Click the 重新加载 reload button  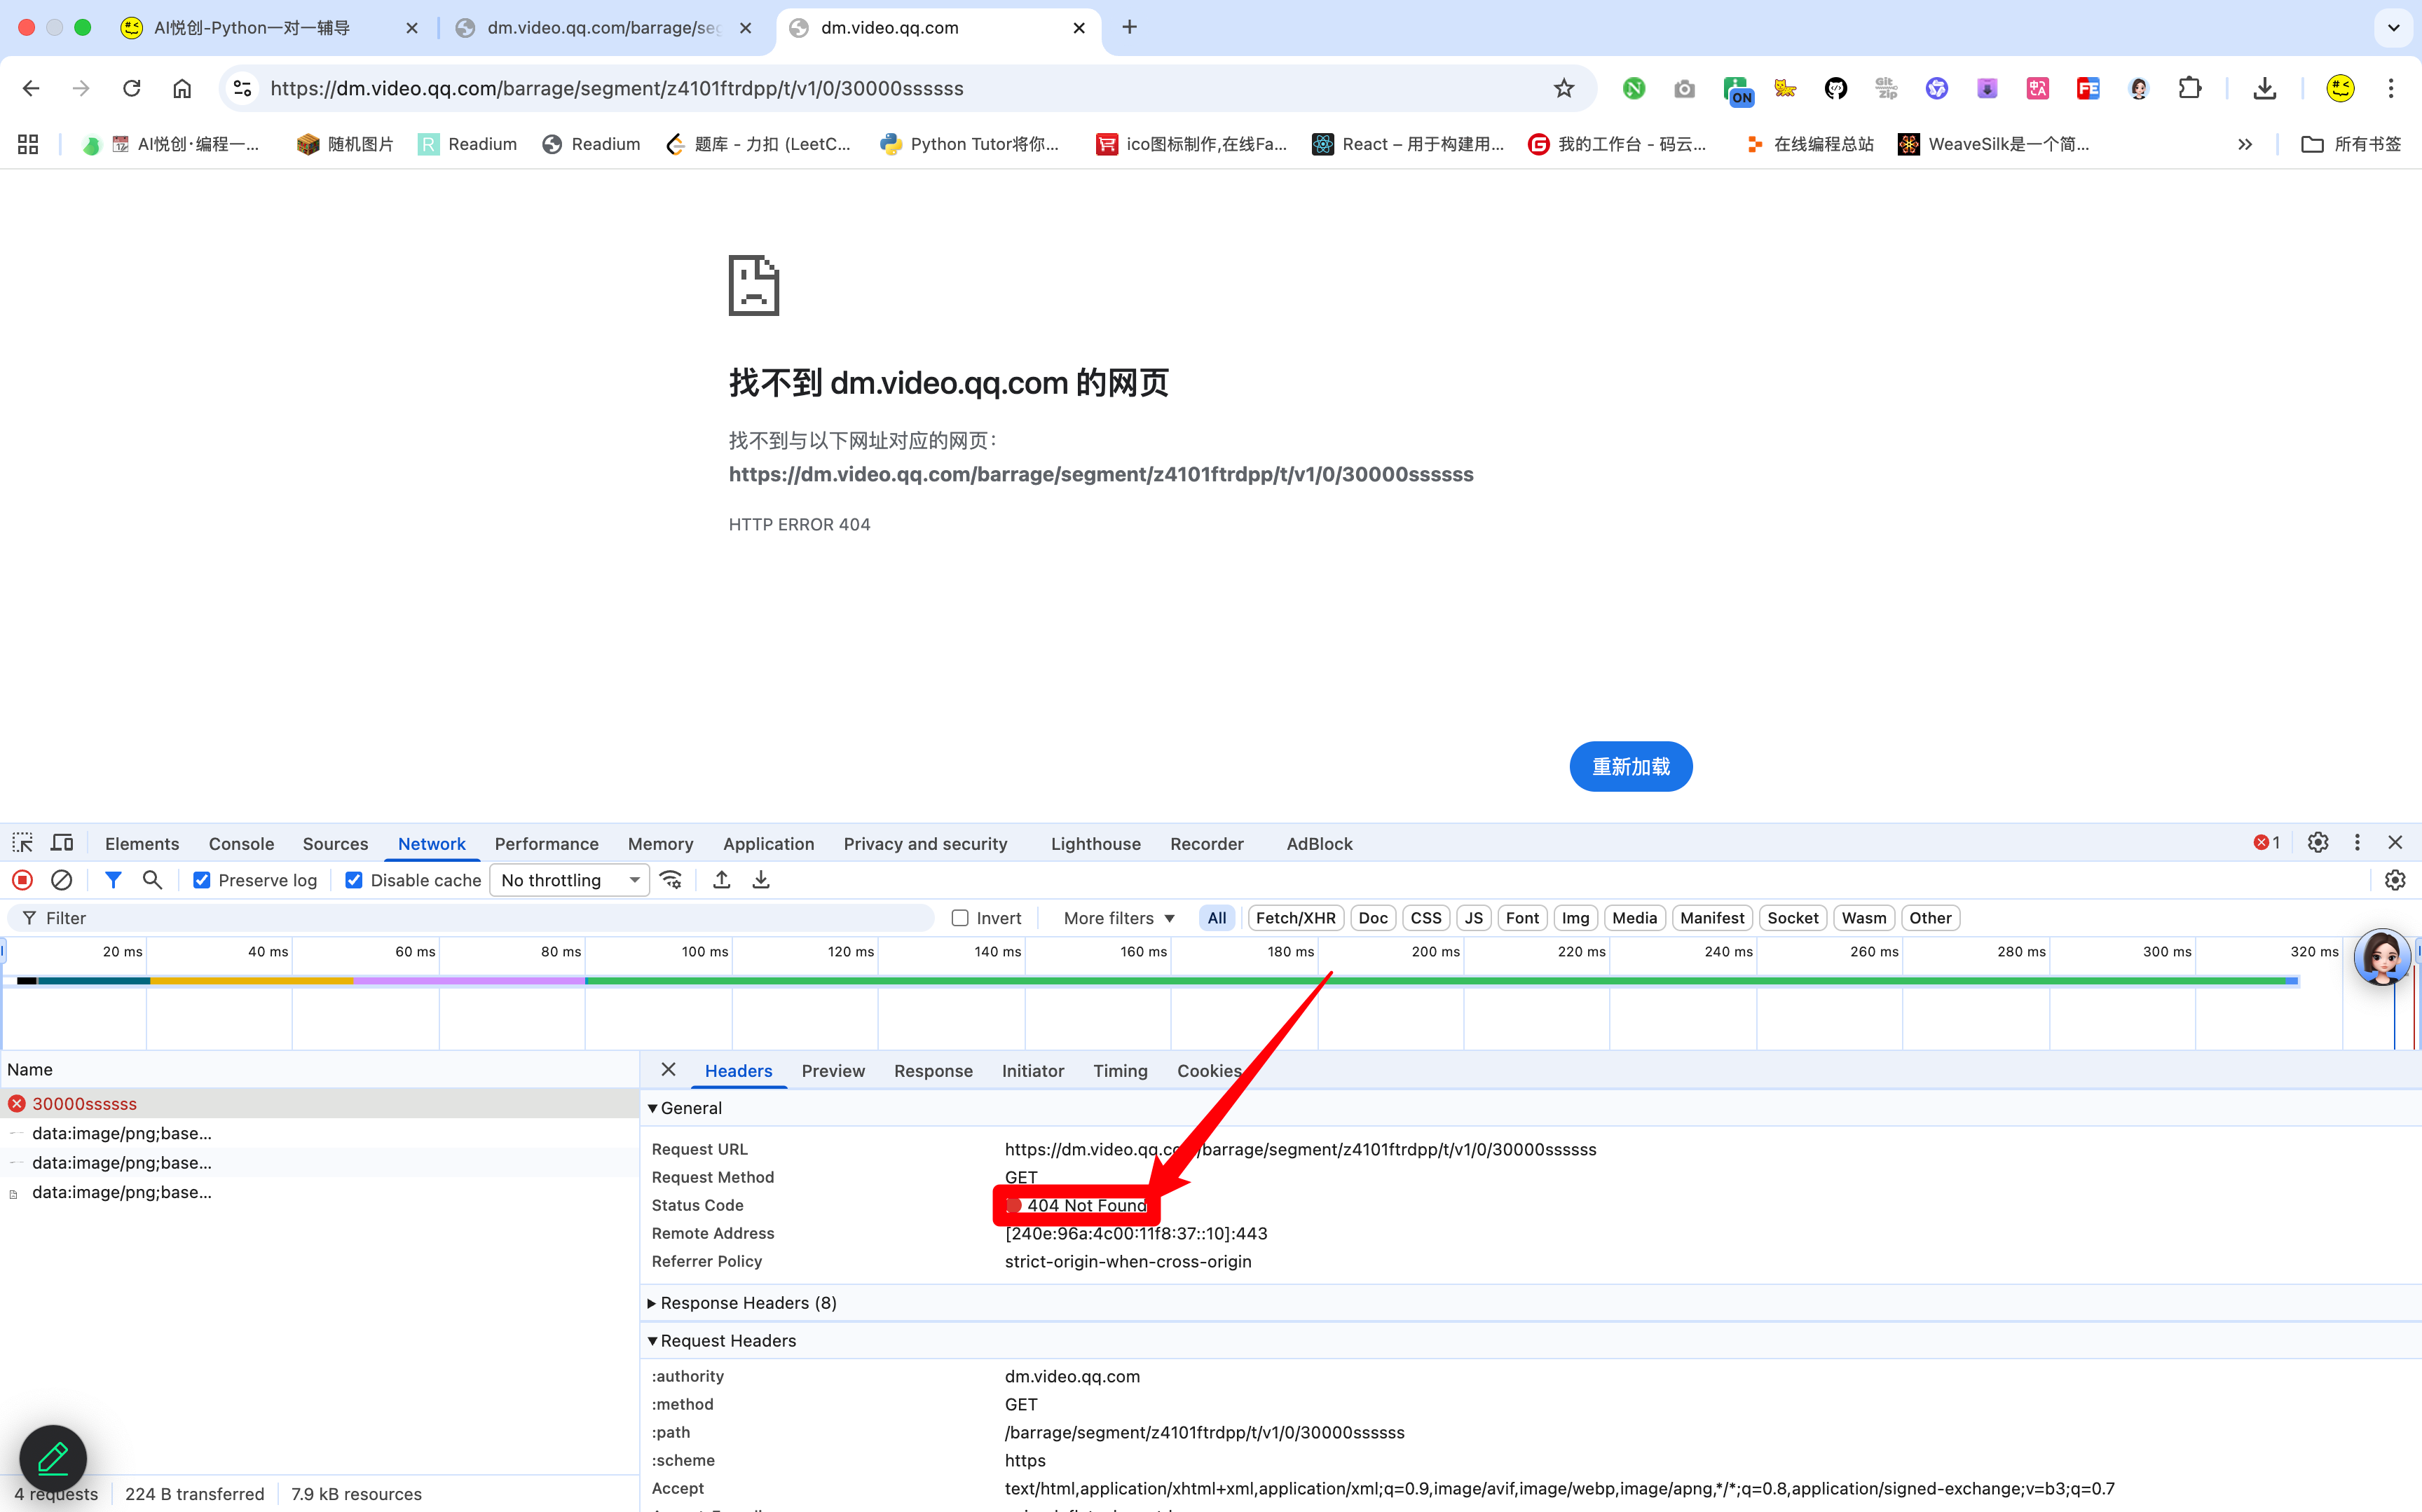pos(1631,766)
